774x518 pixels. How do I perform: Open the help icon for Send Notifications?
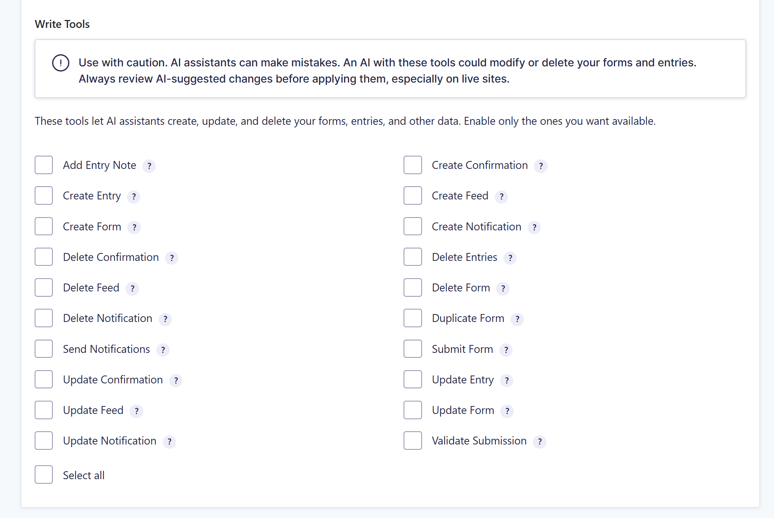[x=163, y=350]
